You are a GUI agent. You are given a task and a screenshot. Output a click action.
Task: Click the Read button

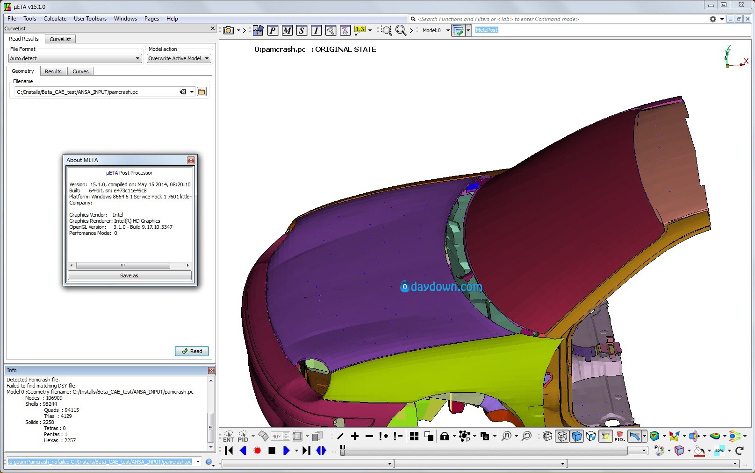192,351
